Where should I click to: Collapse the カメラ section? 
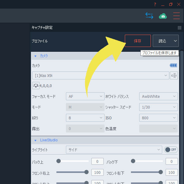point(35,56)
